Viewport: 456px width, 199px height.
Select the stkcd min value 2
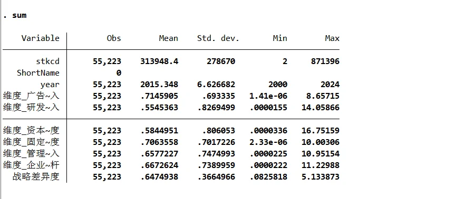coord(285,61)
